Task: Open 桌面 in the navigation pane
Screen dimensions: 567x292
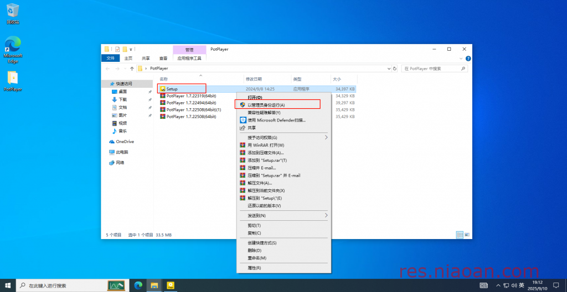Action: [x=122, y=92]
